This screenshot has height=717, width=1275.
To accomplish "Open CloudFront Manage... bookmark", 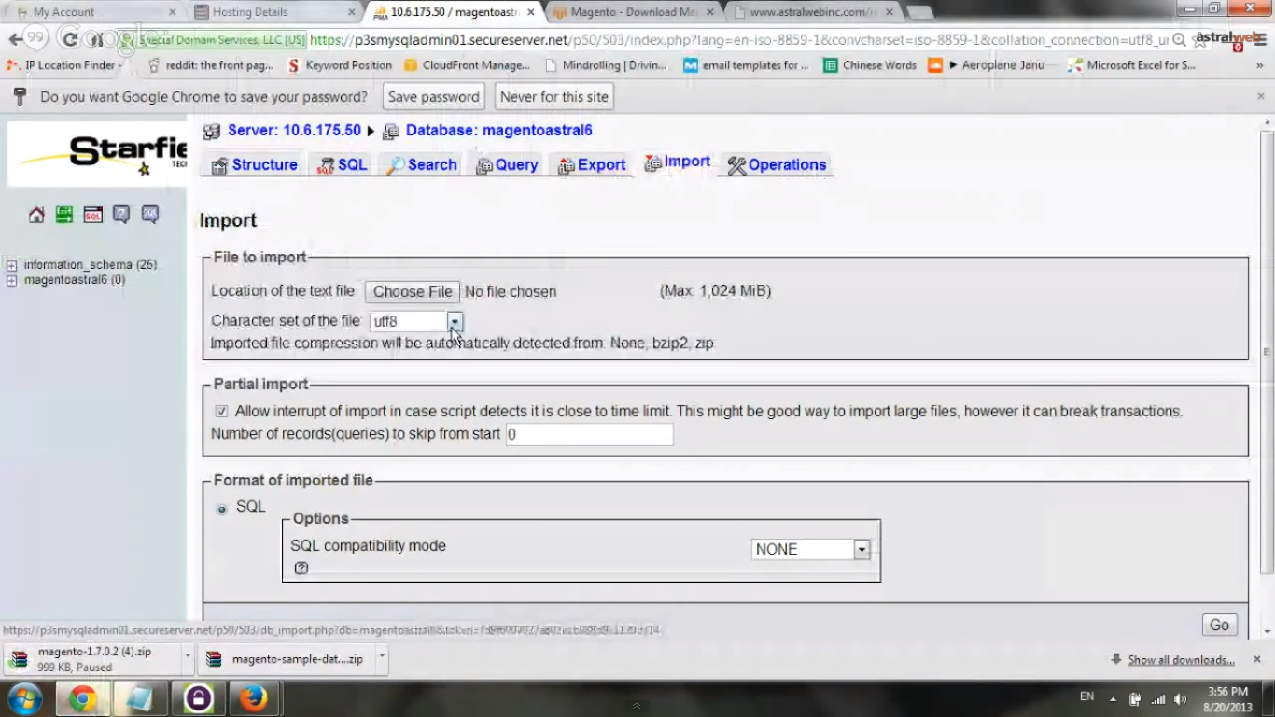I will pyautogui.click(x=467, y=65).
